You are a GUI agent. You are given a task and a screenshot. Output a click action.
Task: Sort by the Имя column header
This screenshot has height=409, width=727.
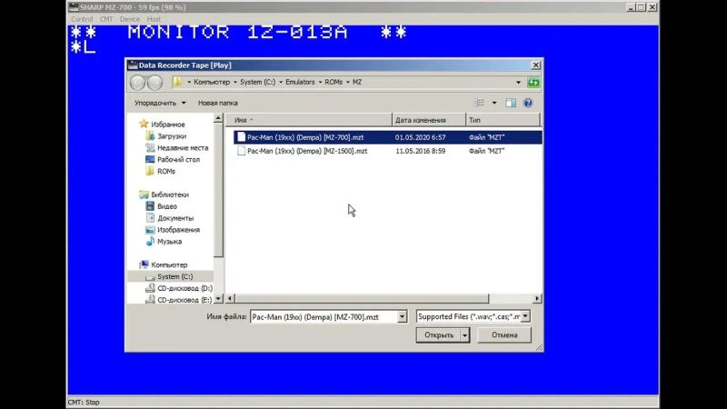(x=308, y=120)
